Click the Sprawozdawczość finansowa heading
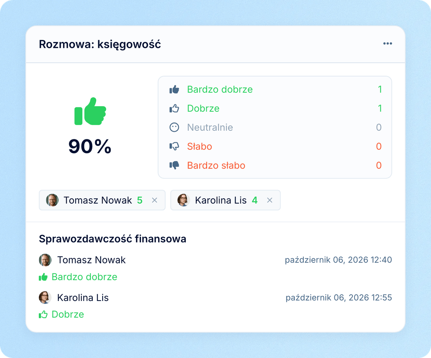This screenshot has width=431, height=358. 113,239
